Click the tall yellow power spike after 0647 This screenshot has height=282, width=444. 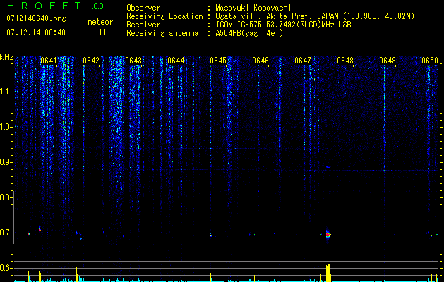[x=328, y=272]
